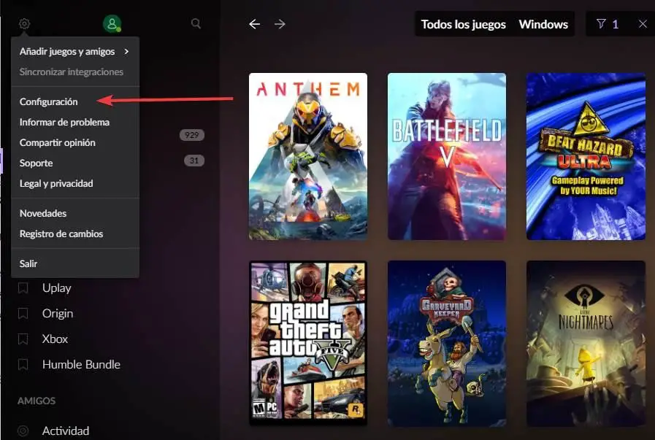655x440 pixels.
Task: Open the filter funnel icon
Action: (601, 24)
